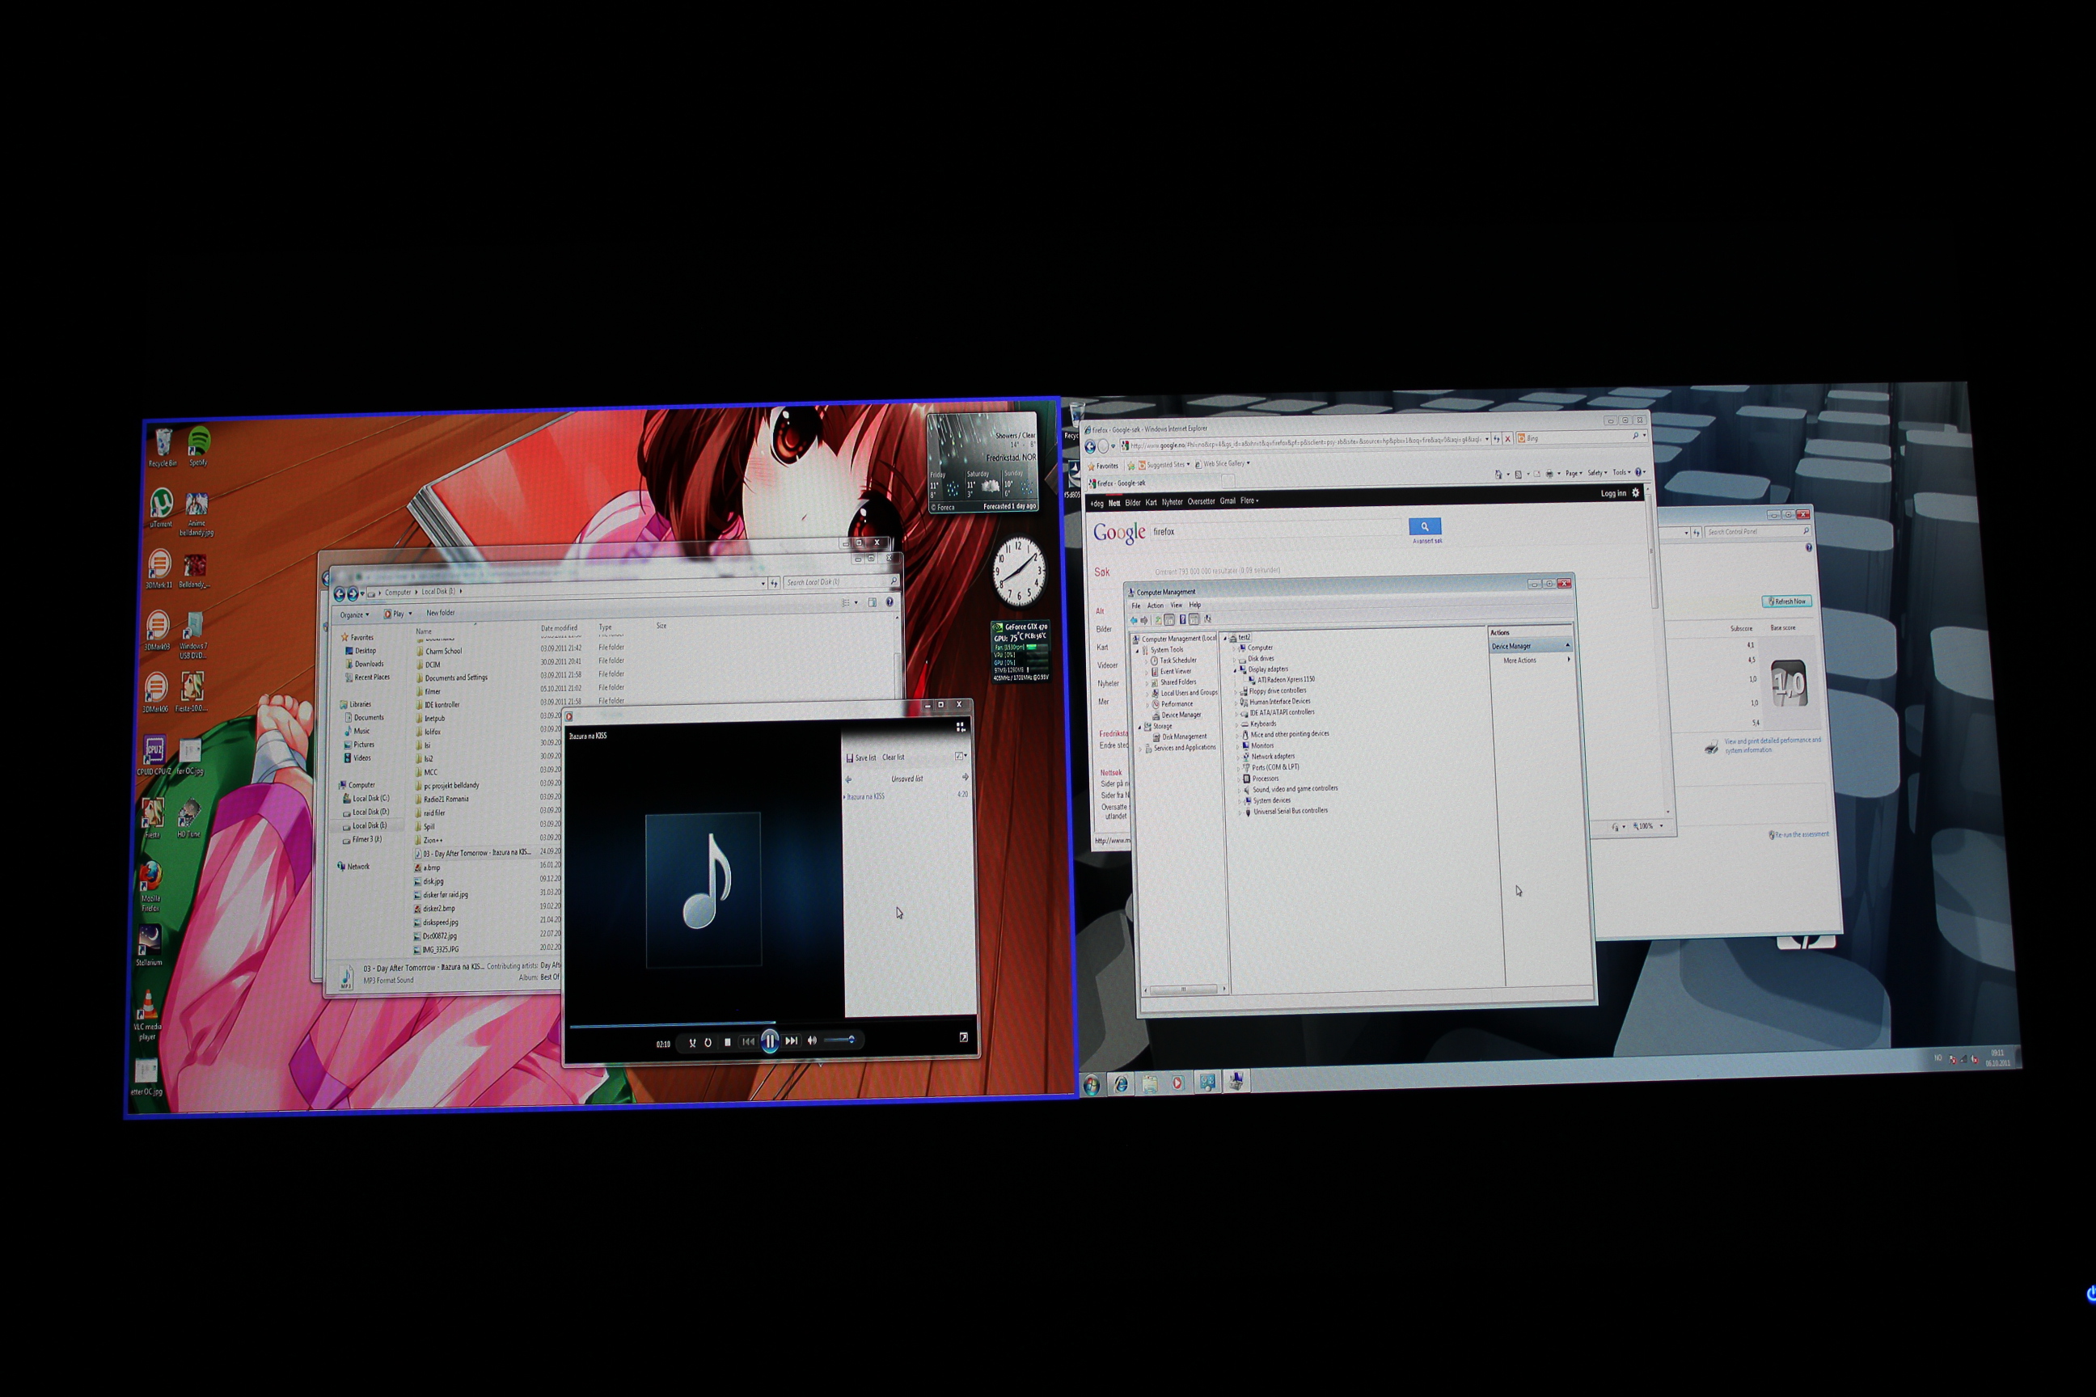Open the IE Favorites star button

point(1103,466)
